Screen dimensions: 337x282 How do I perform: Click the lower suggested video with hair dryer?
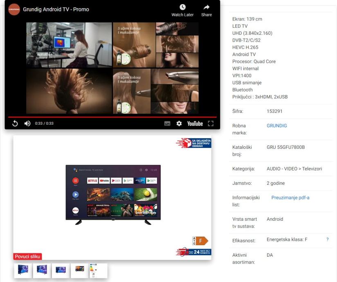155,91
